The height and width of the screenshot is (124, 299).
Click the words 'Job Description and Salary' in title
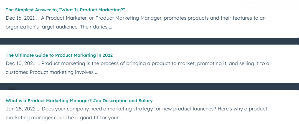(x=123, y=100)
